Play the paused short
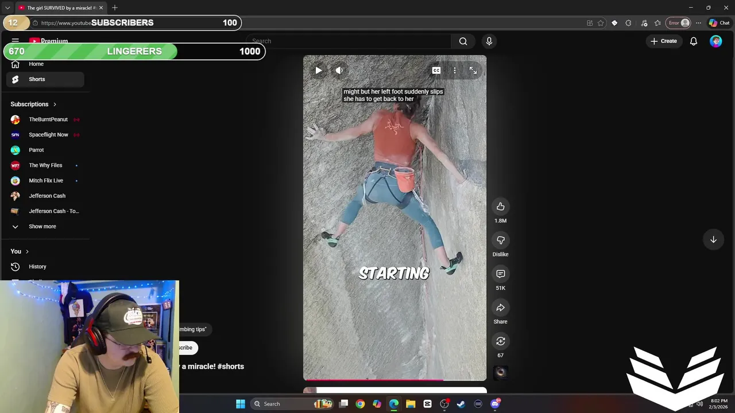Screen dimensions: 735x413 [x=319, y=71]
